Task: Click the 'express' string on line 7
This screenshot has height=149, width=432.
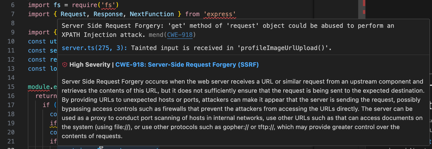Action: (x=220, y=14)
